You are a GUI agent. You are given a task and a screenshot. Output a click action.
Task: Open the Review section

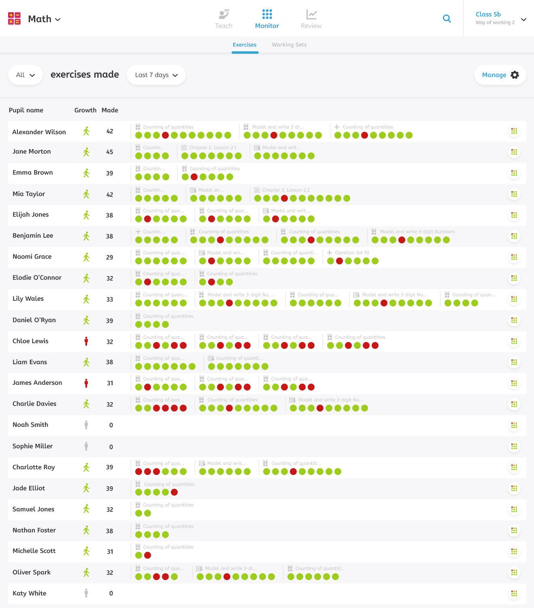(x=311, y=19)
